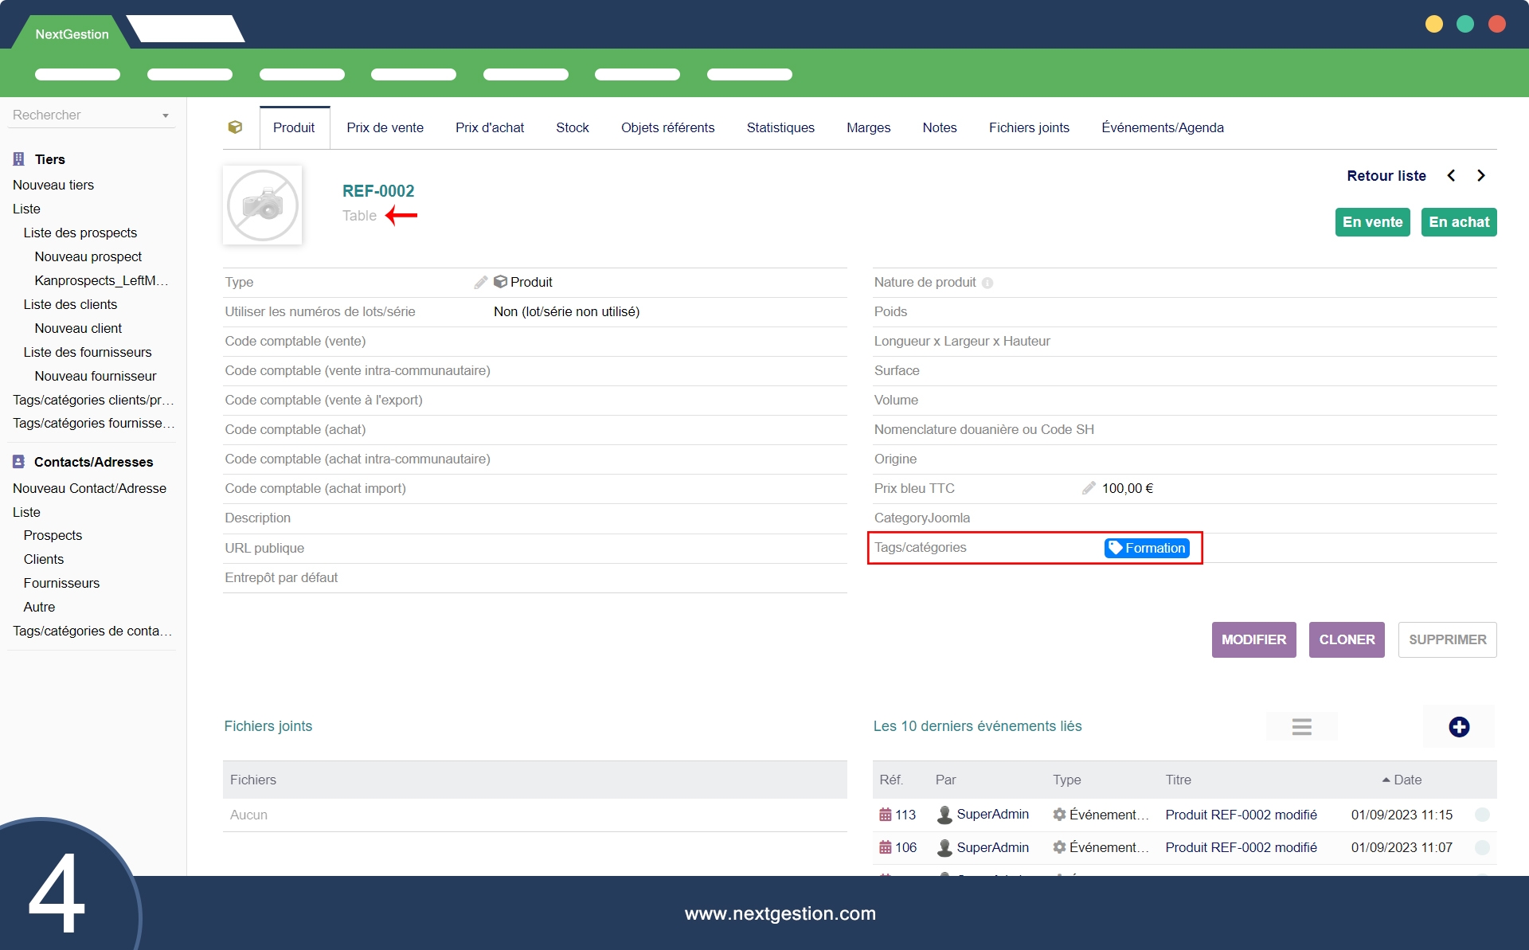The width and height of the screenshot is (1529, 950).
Task: Click the Nature de produit info icon
Action: tap(987, 283)
